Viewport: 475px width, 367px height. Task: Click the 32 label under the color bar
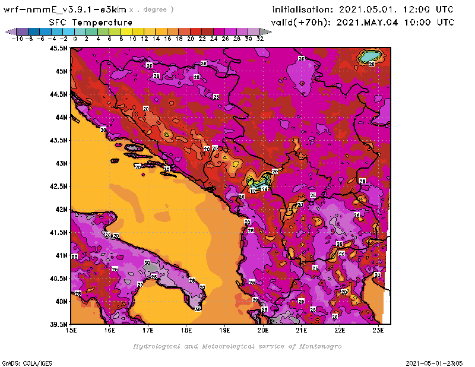point(260,39)
